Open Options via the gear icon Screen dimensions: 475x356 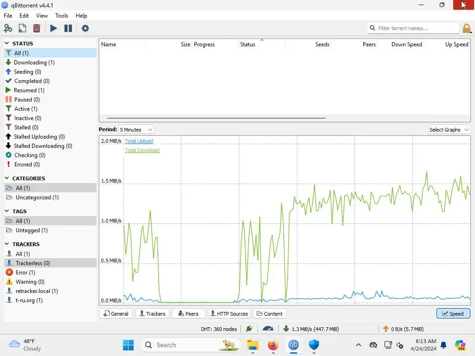[85, 28]
